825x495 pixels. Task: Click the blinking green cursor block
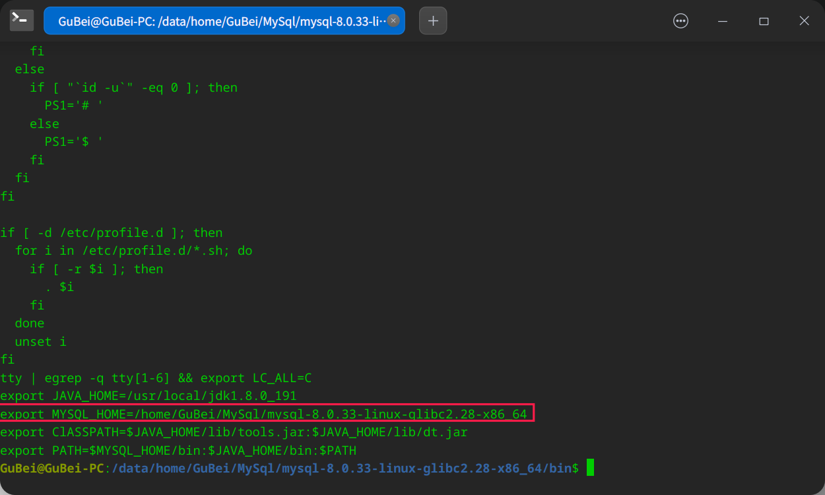589,467
